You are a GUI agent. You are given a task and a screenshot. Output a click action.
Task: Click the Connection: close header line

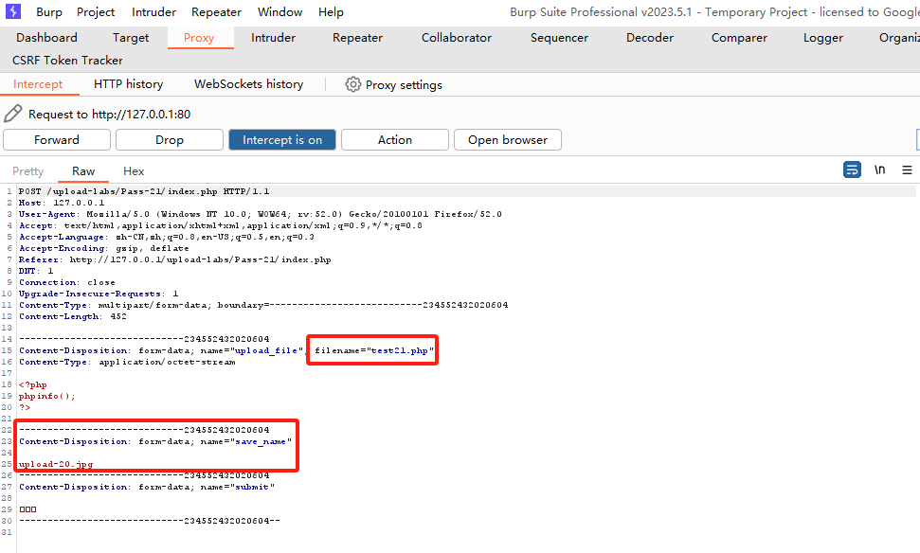click(x=67, y=283)
